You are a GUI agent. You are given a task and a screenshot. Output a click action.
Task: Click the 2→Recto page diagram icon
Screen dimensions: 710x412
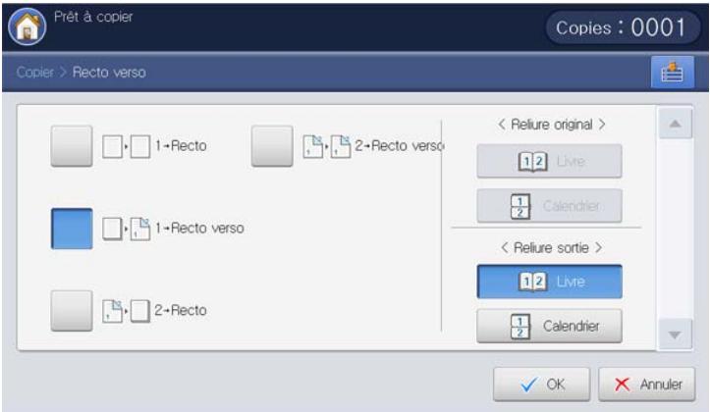(x=127, y=311)
